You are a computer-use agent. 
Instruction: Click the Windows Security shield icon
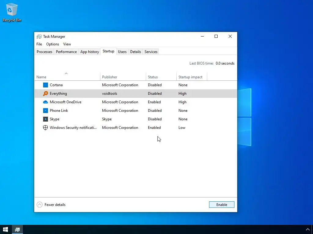[46, 128]
